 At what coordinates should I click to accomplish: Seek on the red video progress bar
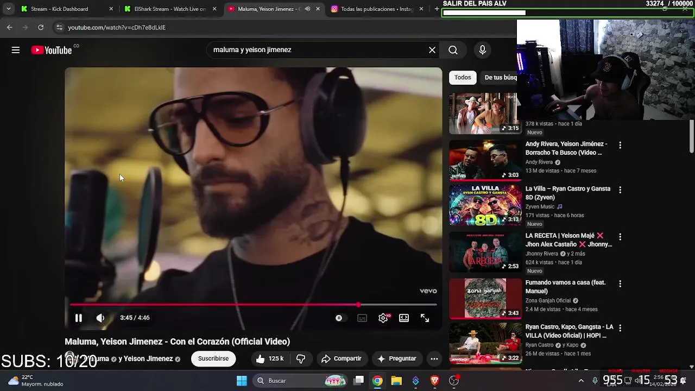coord(253,305)
